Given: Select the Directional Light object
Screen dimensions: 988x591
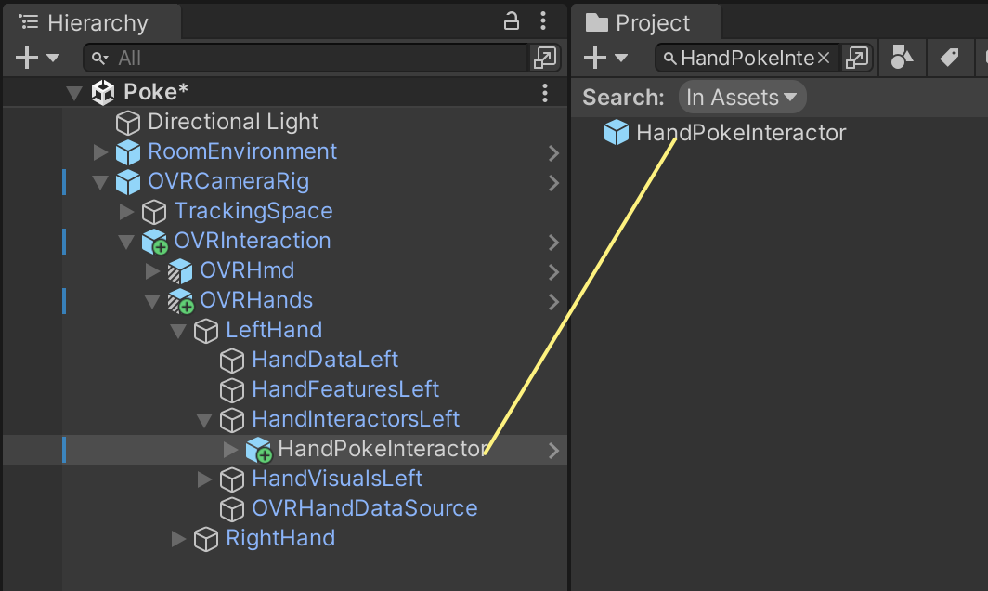Looking at the screenshot, I should [232, 122].
